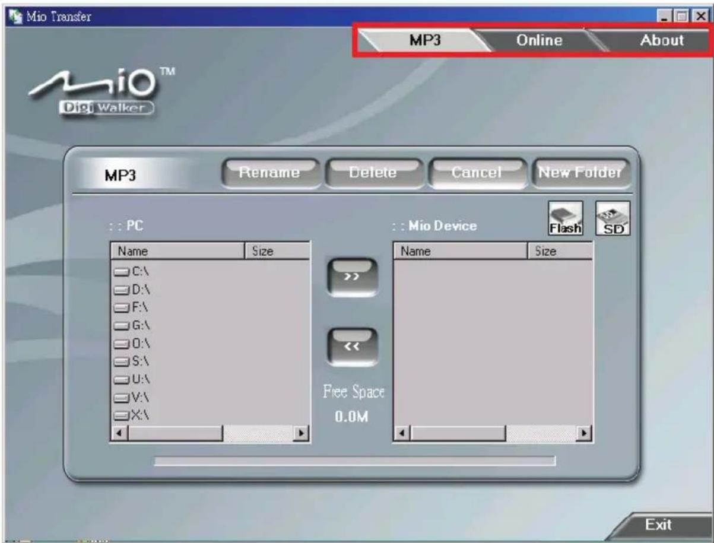Image resolution: width=714 pixels, height=543 pixels.
Task: Select the U:\ drive in PC list
Action: click(132, 379)
